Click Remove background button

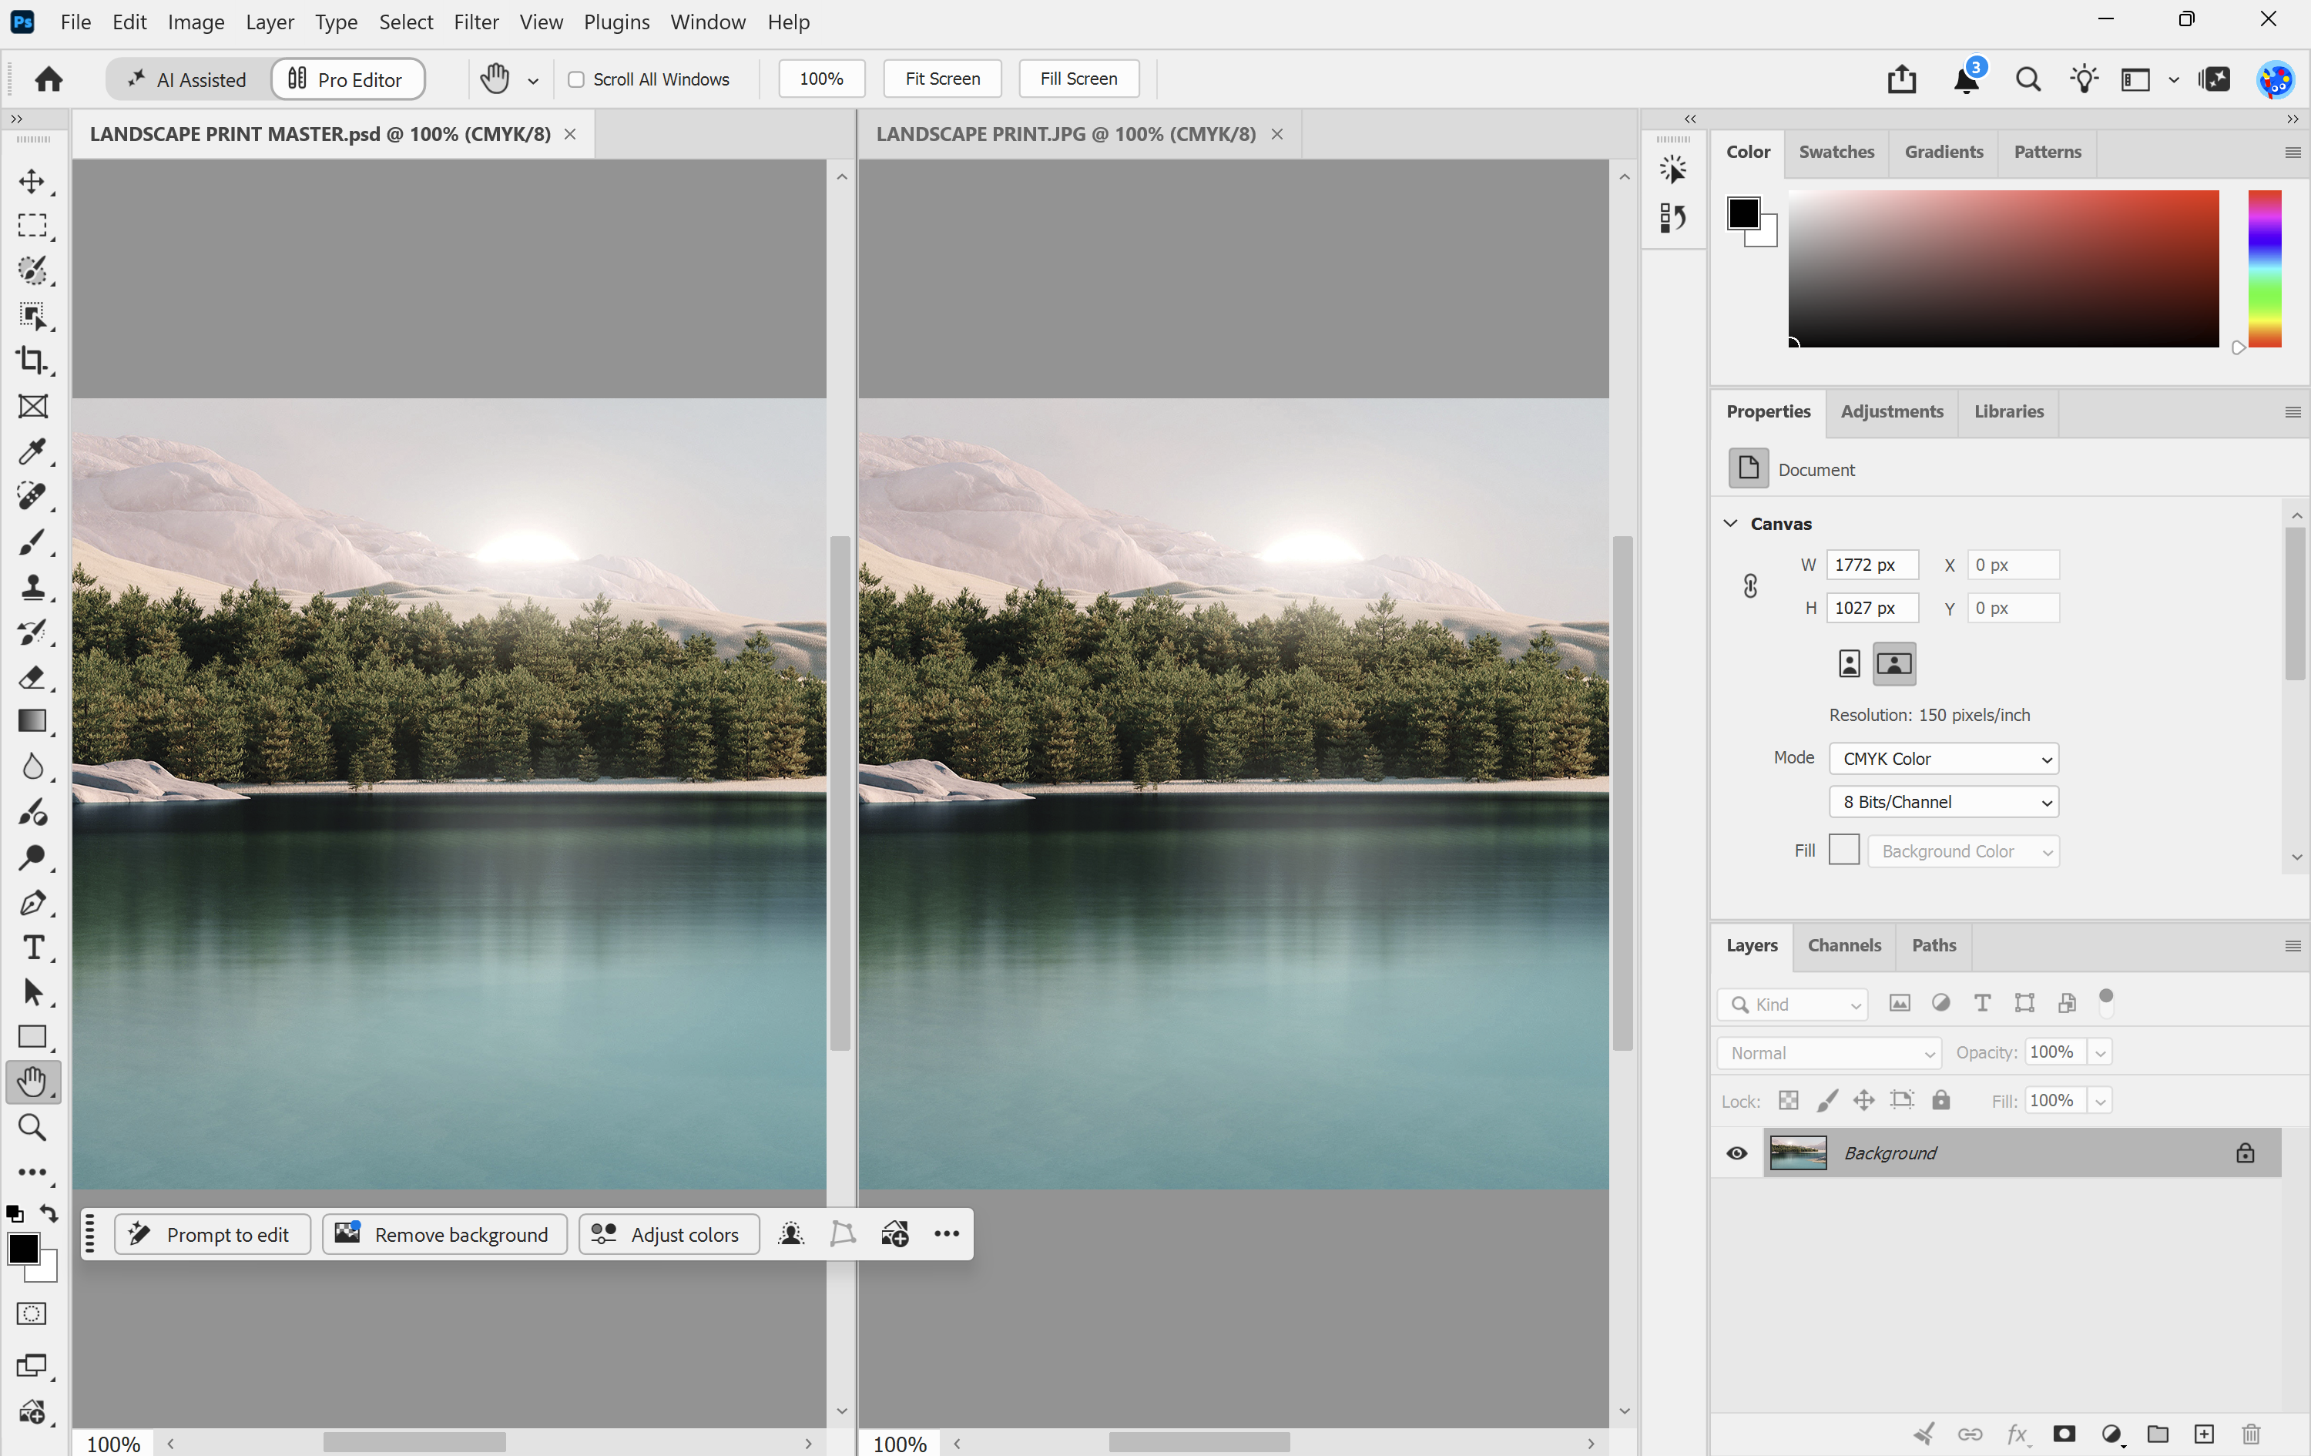click(444, 1233)
